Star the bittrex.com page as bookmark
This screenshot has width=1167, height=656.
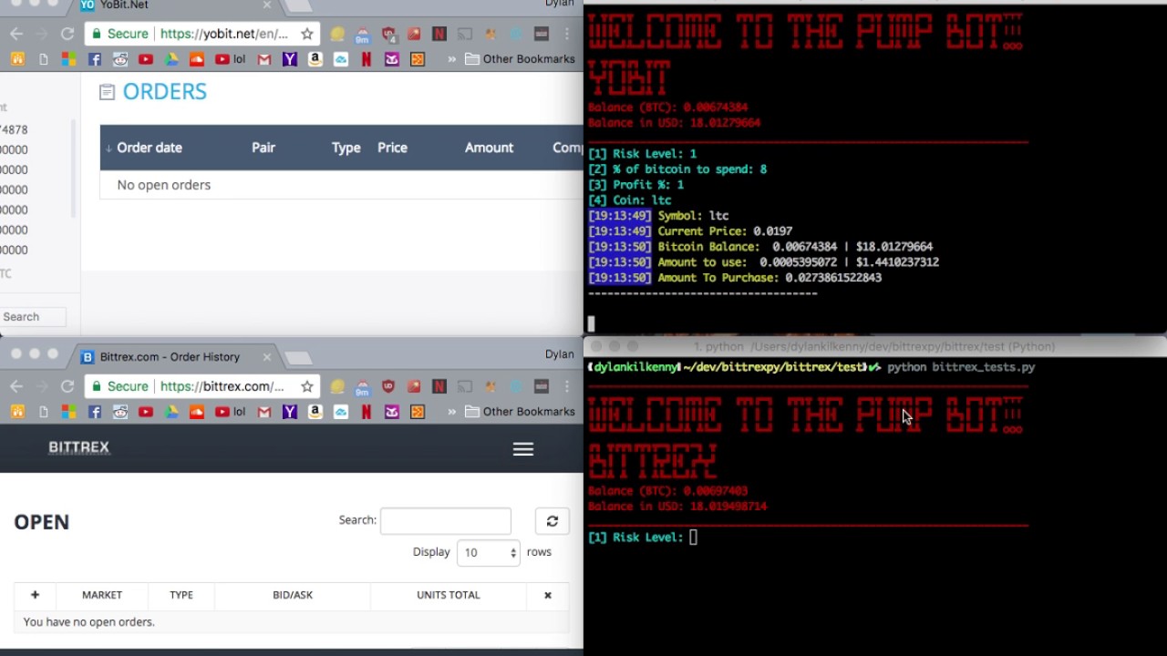pos(307,386)
